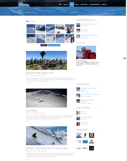Open the KONTAKT menu item

click(104, 4)
